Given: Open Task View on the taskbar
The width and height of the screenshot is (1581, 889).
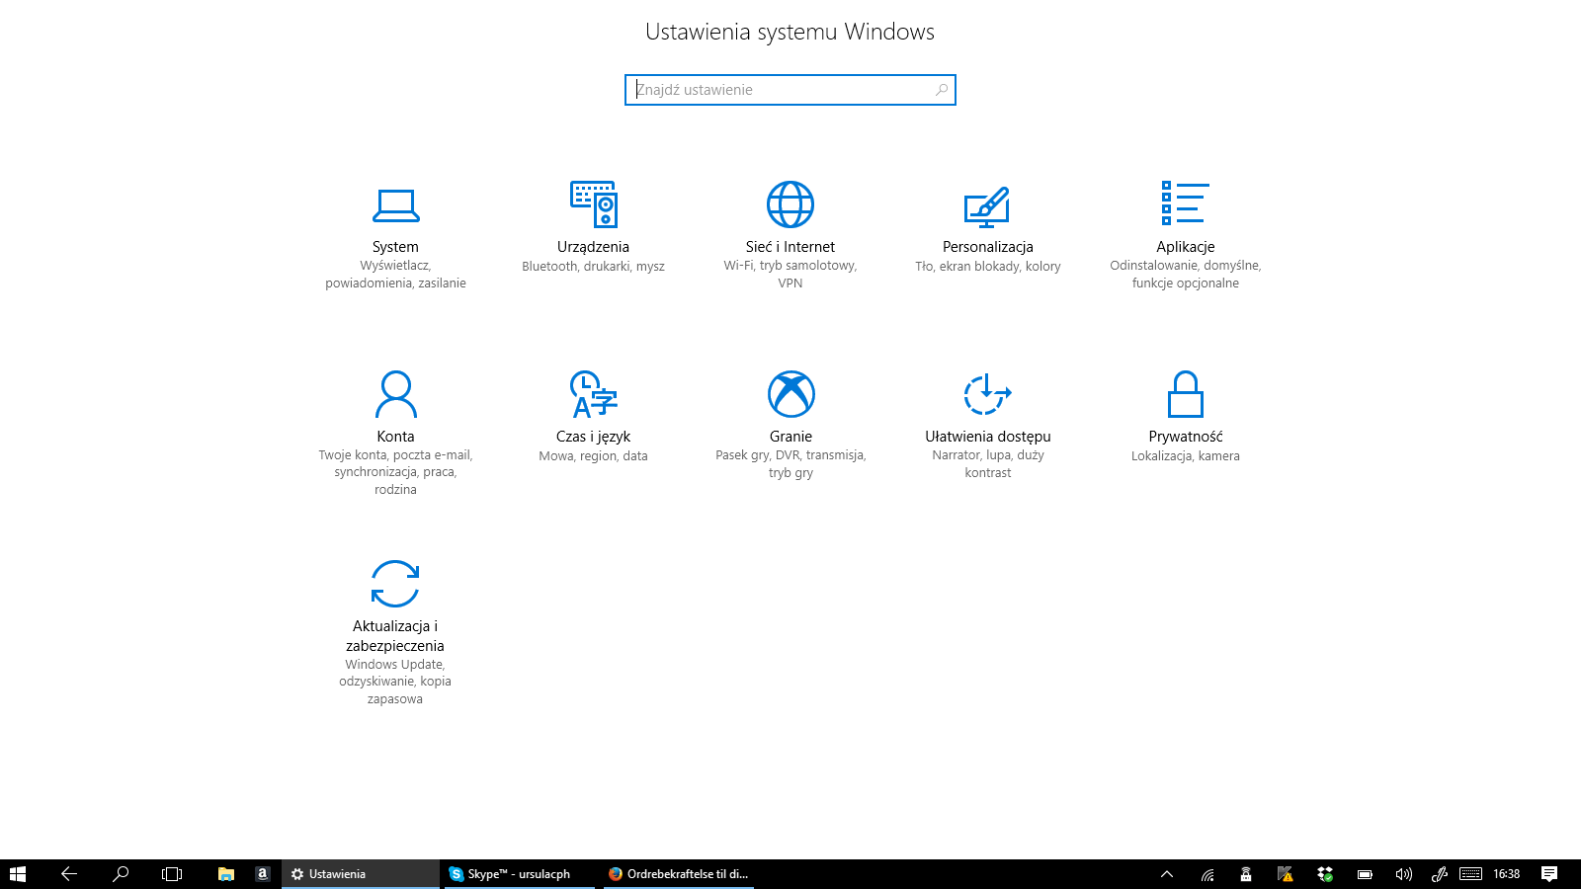Looking at the screenshot, I should pos(172,874).
